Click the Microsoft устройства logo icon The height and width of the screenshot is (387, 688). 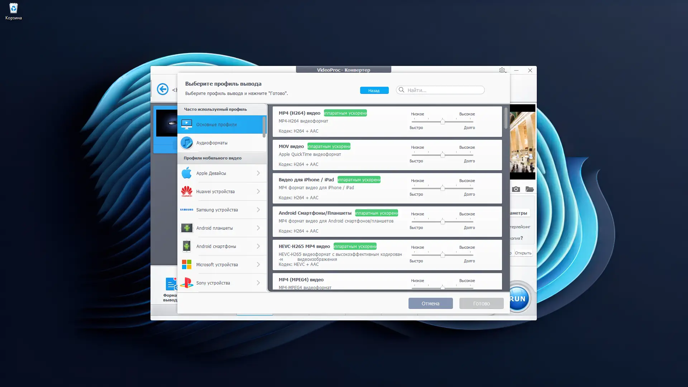point(186,264)
